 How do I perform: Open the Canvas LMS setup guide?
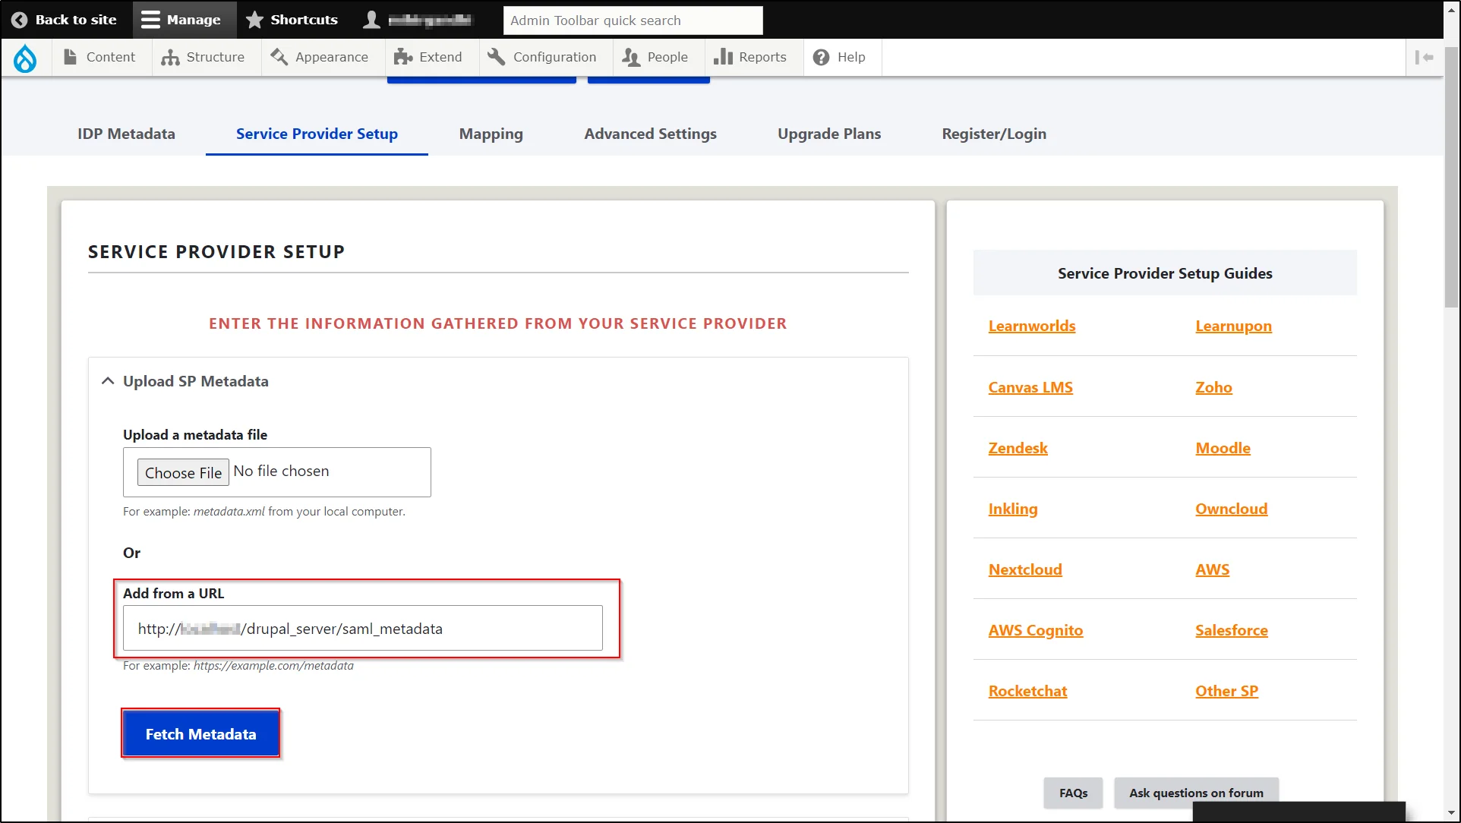click(1030, 387)
